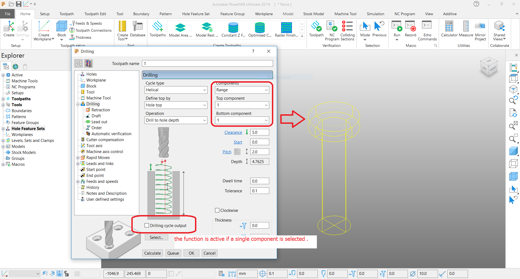This screenshot has height=279, width=520.
Task: Open the Hole Feature Set menu
Action: pos(196,14)
